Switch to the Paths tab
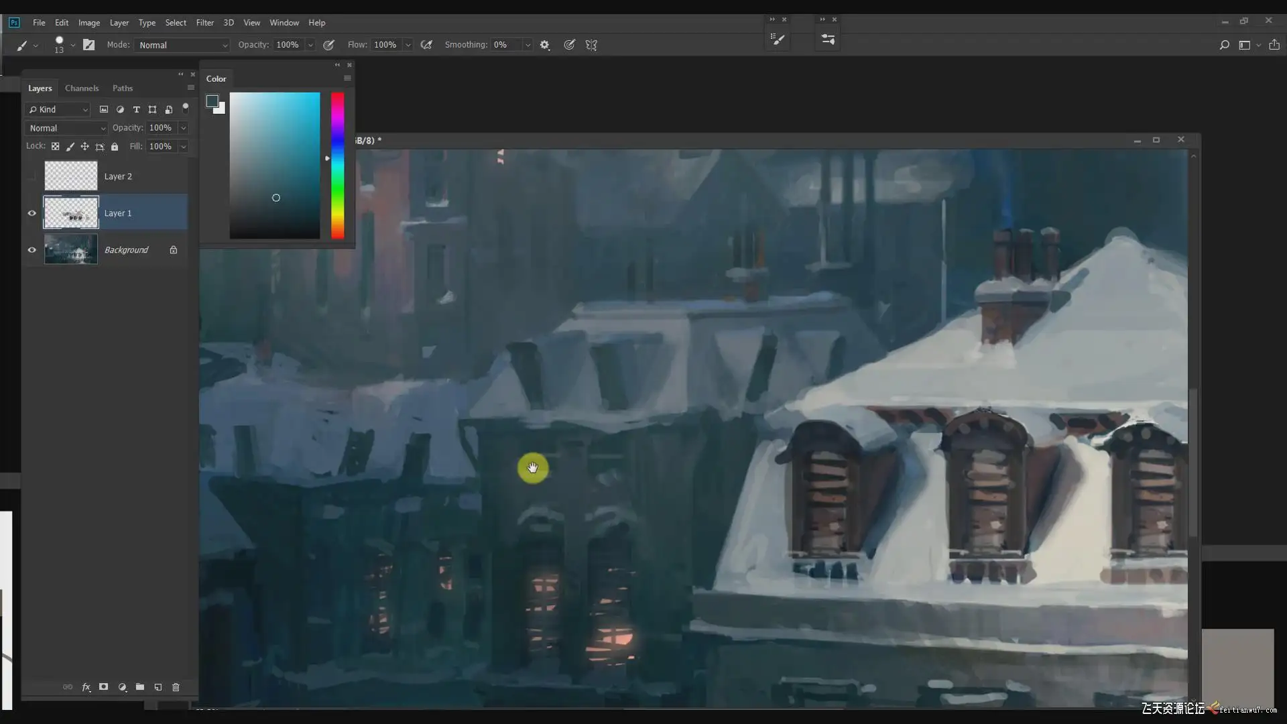This screenshot has height=724, width=1287. (x=123, y=88)
